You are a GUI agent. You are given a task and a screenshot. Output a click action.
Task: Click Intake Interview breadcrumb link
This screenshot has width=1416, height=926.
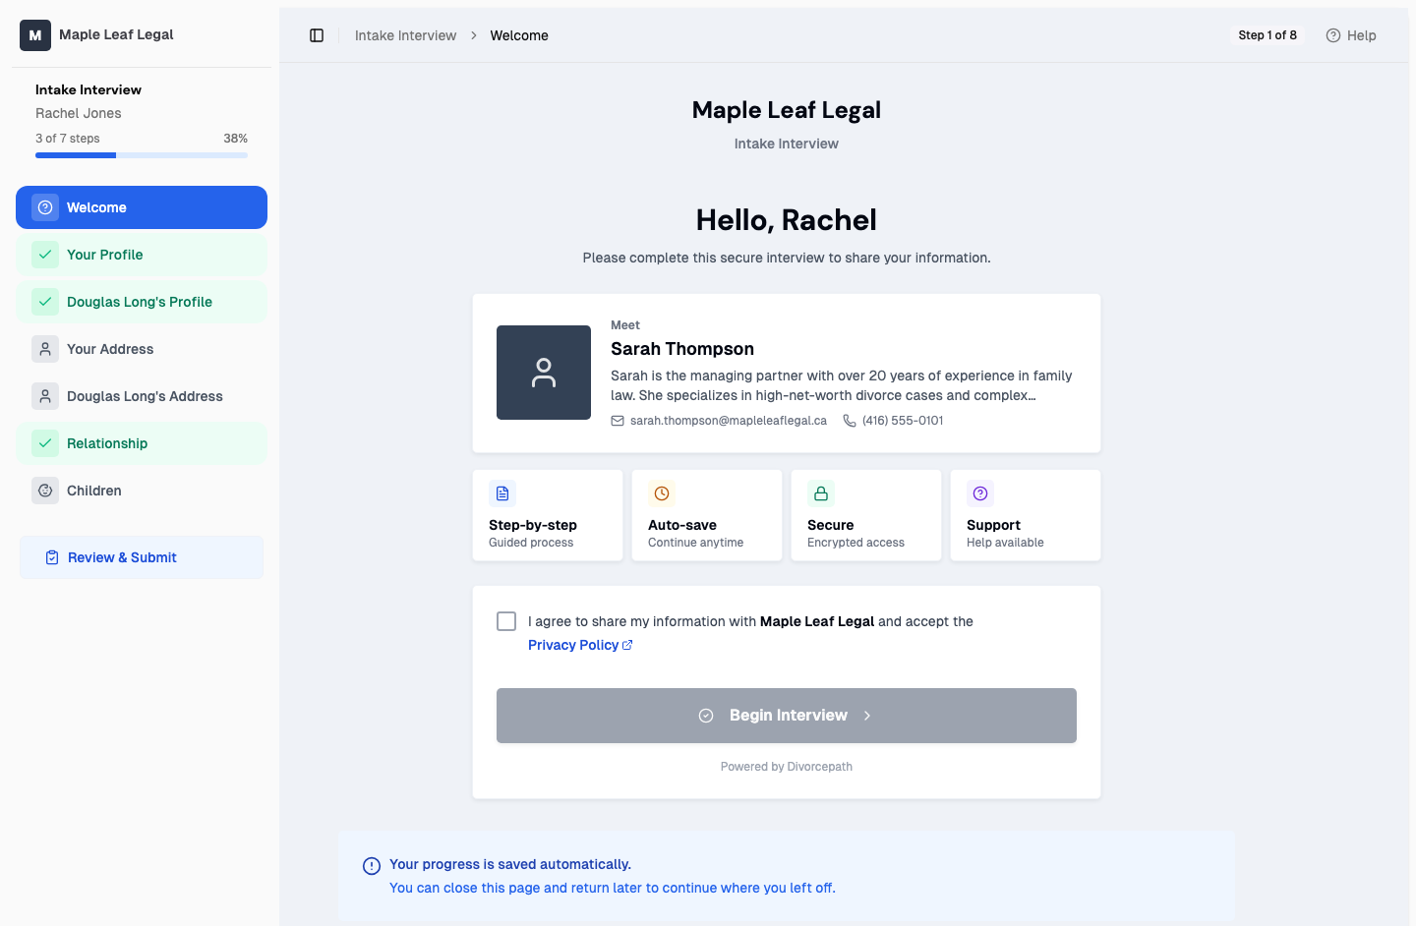point(405,35)
